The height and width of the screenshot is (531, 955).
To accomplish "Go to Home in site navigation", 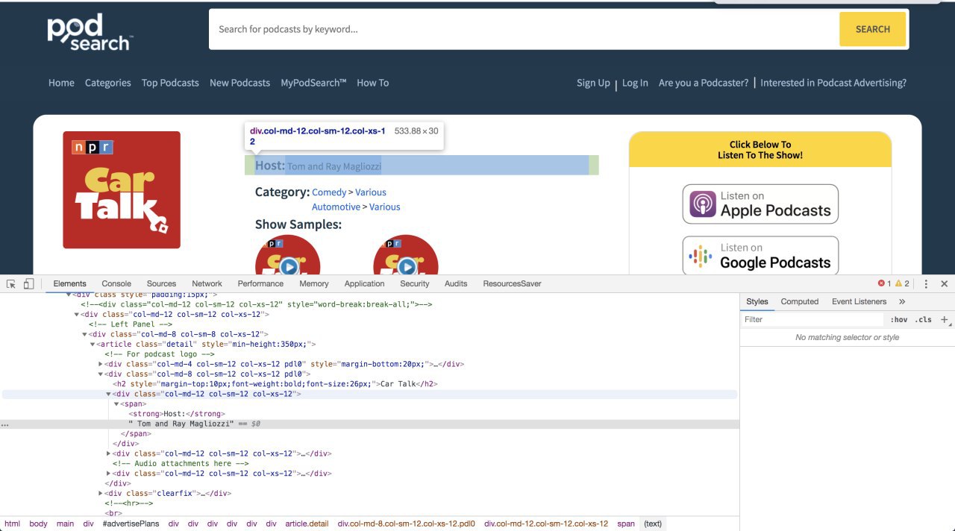I will [x=61, y=83].
